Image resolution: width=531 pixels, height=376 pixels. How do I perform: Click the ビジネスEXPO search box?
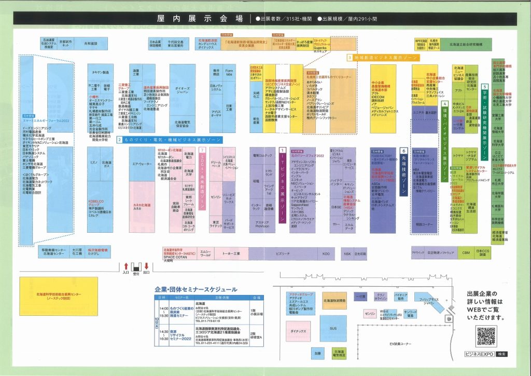[x=480, y=354]
